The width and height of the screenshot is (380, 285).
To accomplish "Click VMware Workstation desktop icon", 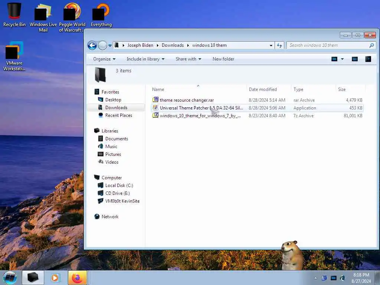I will click(14, 56).
